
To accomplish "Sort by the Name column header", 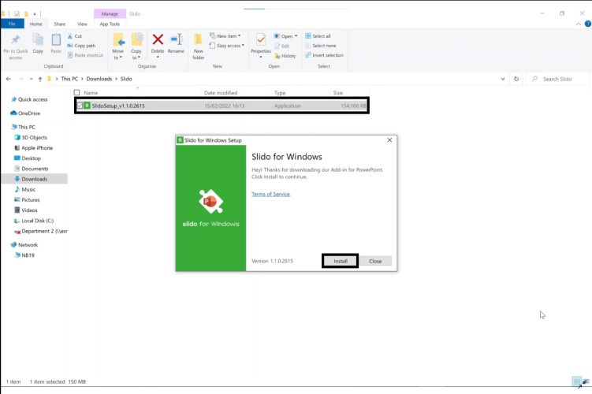I will tap(91, 92).
